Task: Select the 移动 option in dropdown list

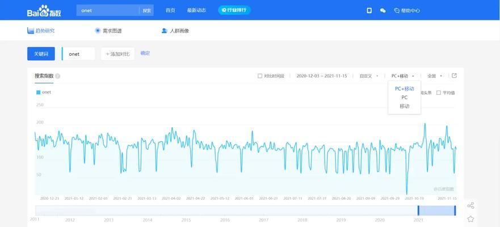Action: click(404, 106)
